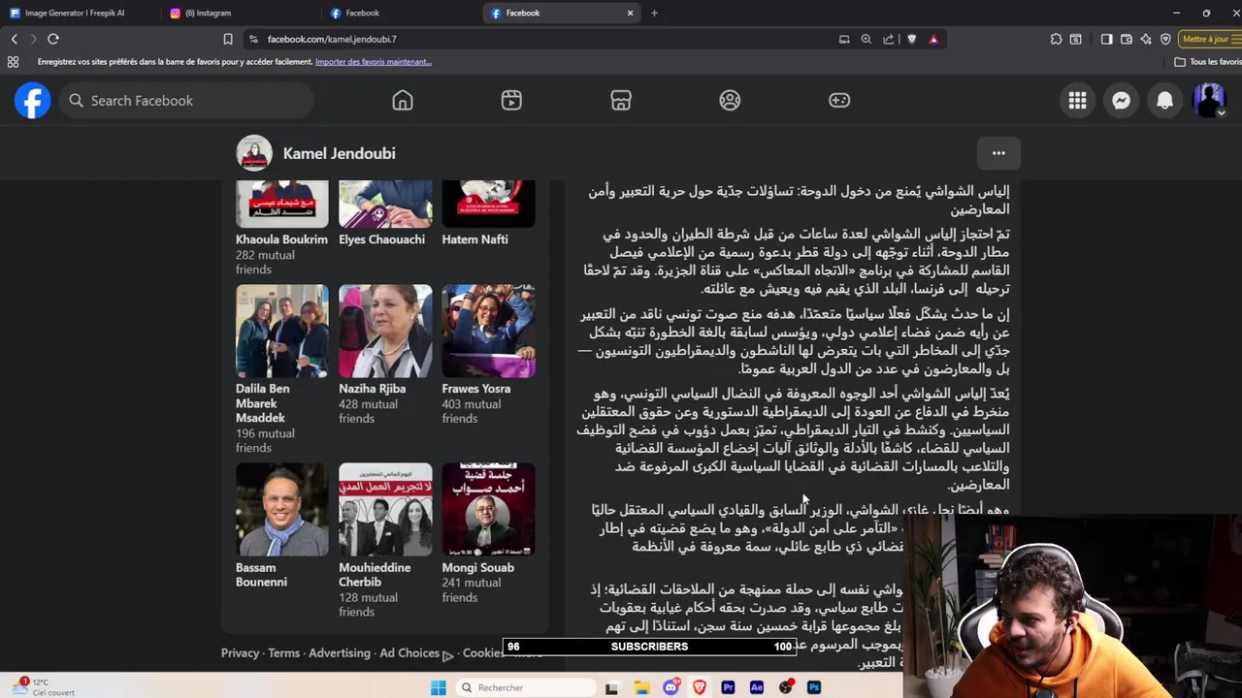Open the Facebook Home icon
Viewport: 1242px width, 698px height.
(403, 101)
